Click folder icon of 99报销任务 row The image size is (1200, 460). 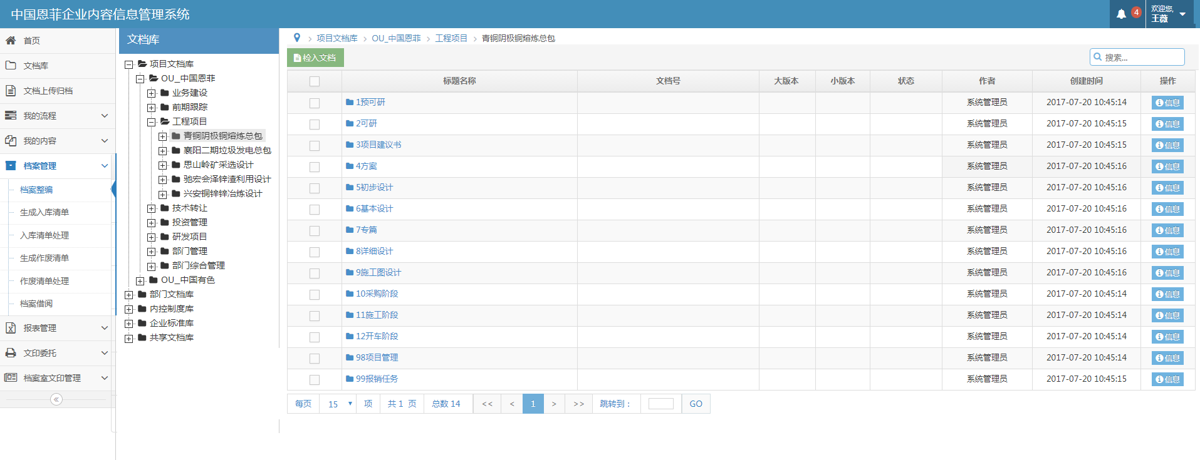pos(350,379)
